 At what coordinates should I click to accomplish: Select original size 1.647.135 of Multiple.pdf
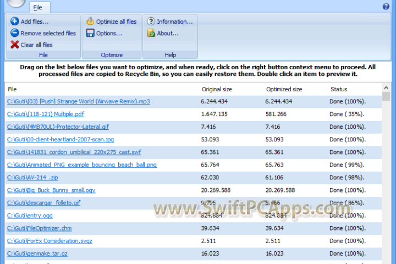[x=214, y=114]
